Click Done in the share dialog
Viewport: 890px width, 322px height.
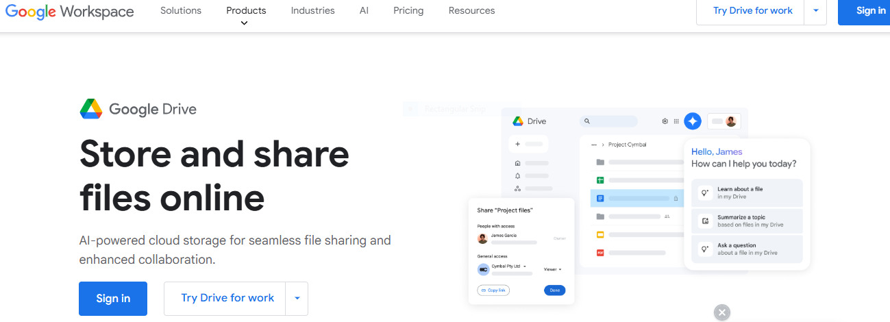[555, 290]
